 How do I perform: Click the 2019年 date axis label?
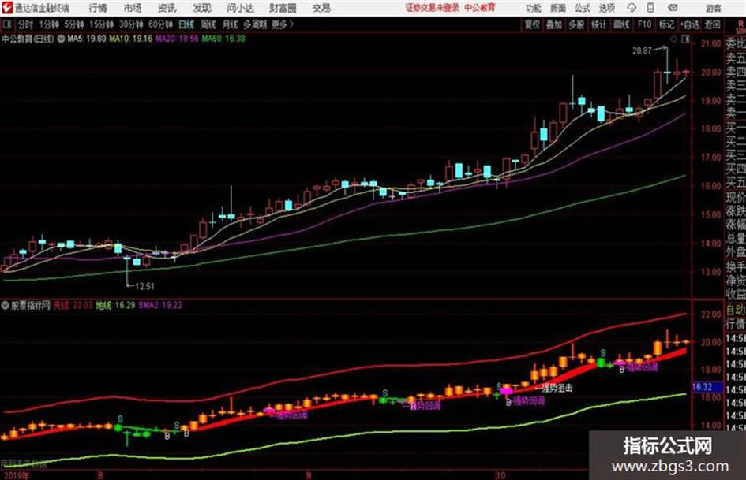(16, 475)
